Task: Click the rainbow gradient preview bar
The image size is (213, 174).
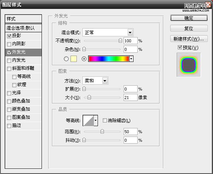Action: tap(109, 59)
